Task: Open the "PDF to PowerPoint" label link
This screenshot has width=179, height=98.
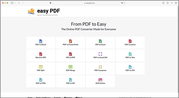Action: point(71,45)
